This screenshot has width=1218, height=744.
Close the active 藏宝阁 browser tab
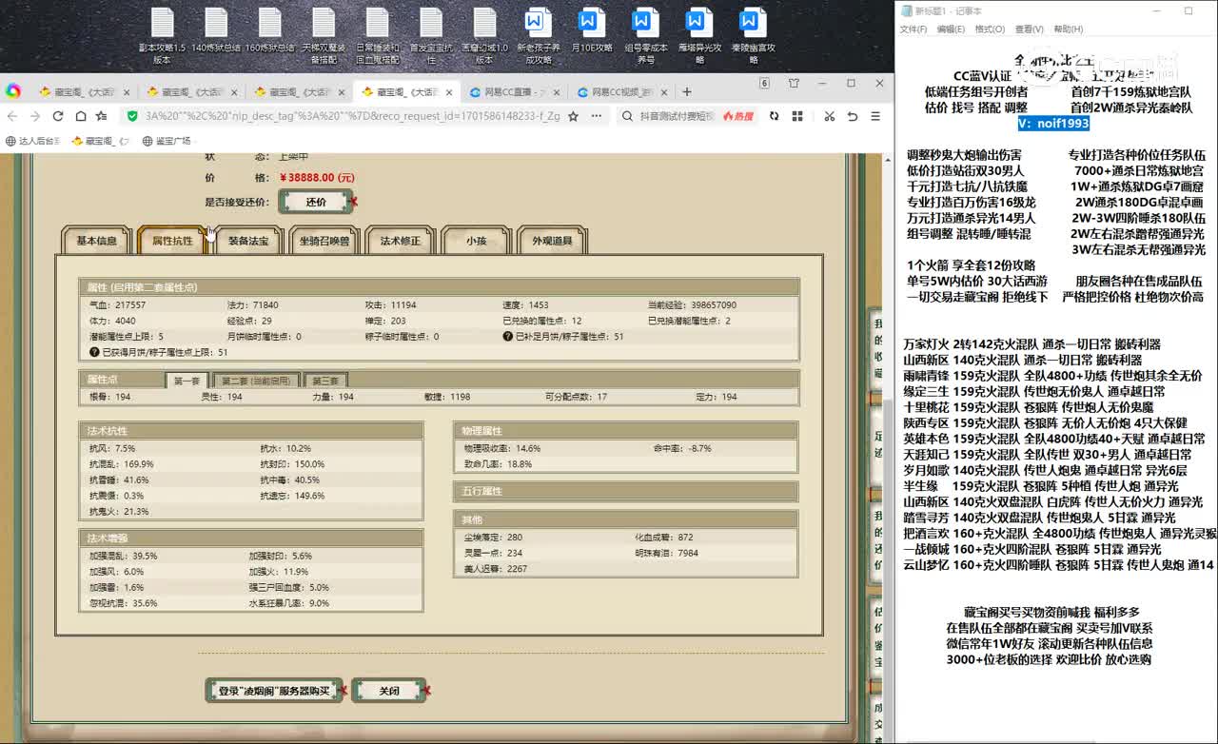coord(447,92)
